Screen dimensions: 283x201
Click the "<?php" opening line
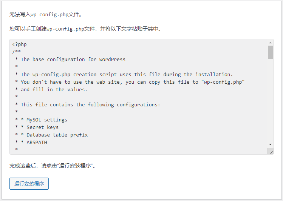click(20, 44)
